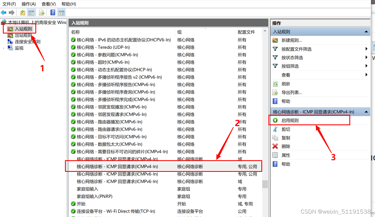The image size is (375, 217).
Task: Click the Back arrow toolbar icon
Action: tap(4, 12)
